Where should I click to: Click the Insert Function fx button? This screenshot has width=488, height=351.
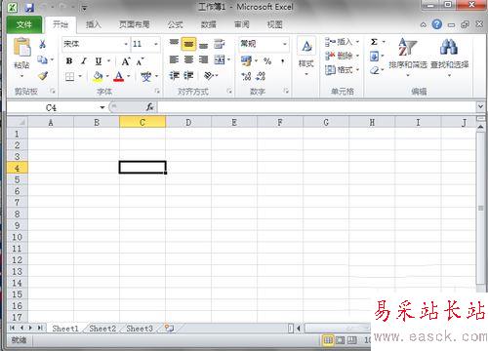pos(149,107)
